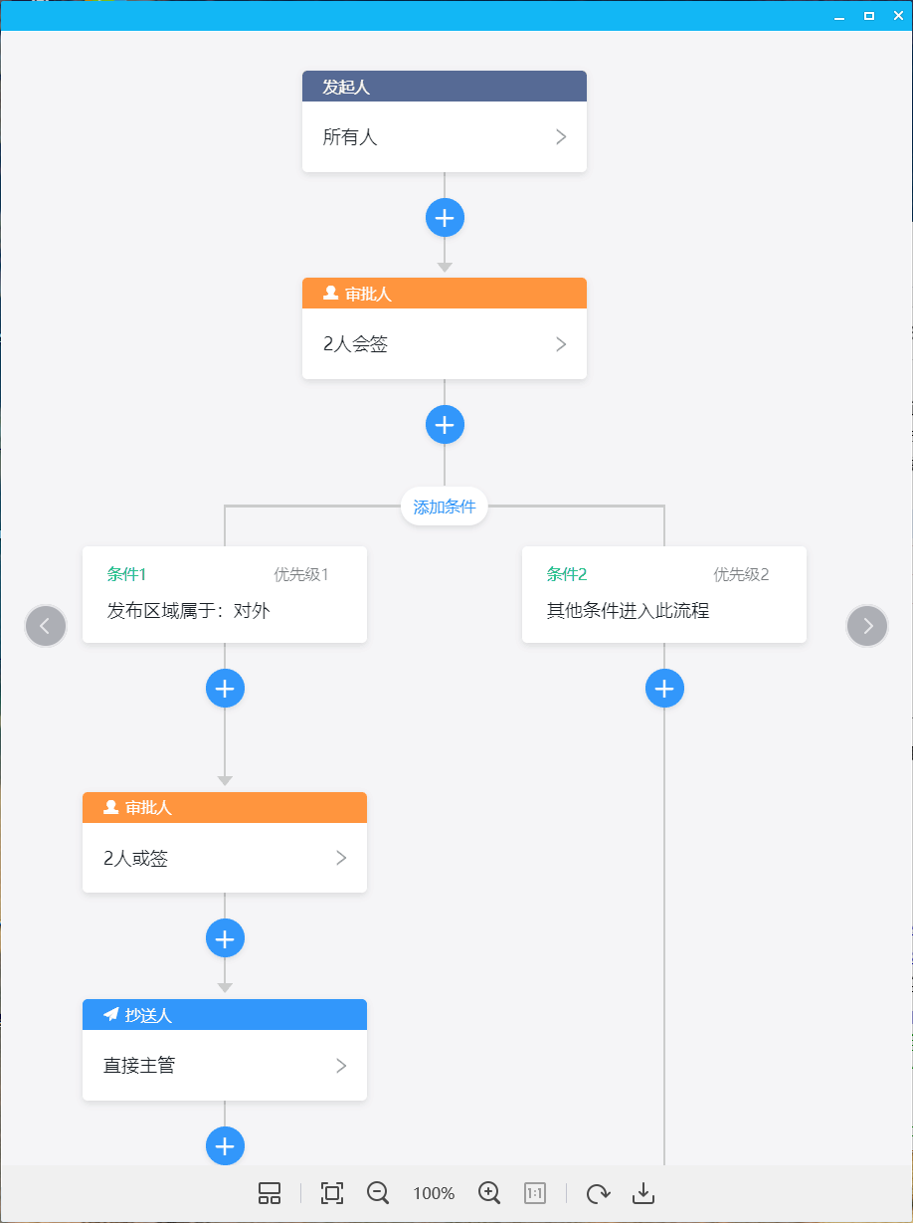The width and height of the screenshot is (913, 1223).
Task: Select the 条件2 其他条件 card
Action: click(x=664, y=594)
